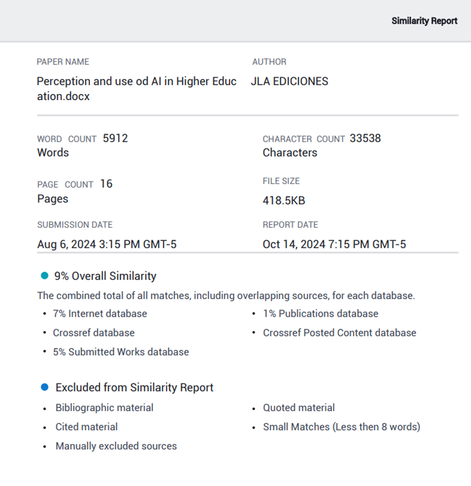Click the Similarity Report header title
Image resolution: width=471 pixels, height=486 pixels.
click(x=424, y=21)
